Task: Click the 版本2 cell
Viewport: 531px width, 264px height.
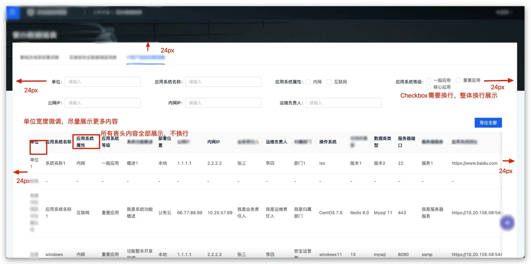Action: [379, 163]
